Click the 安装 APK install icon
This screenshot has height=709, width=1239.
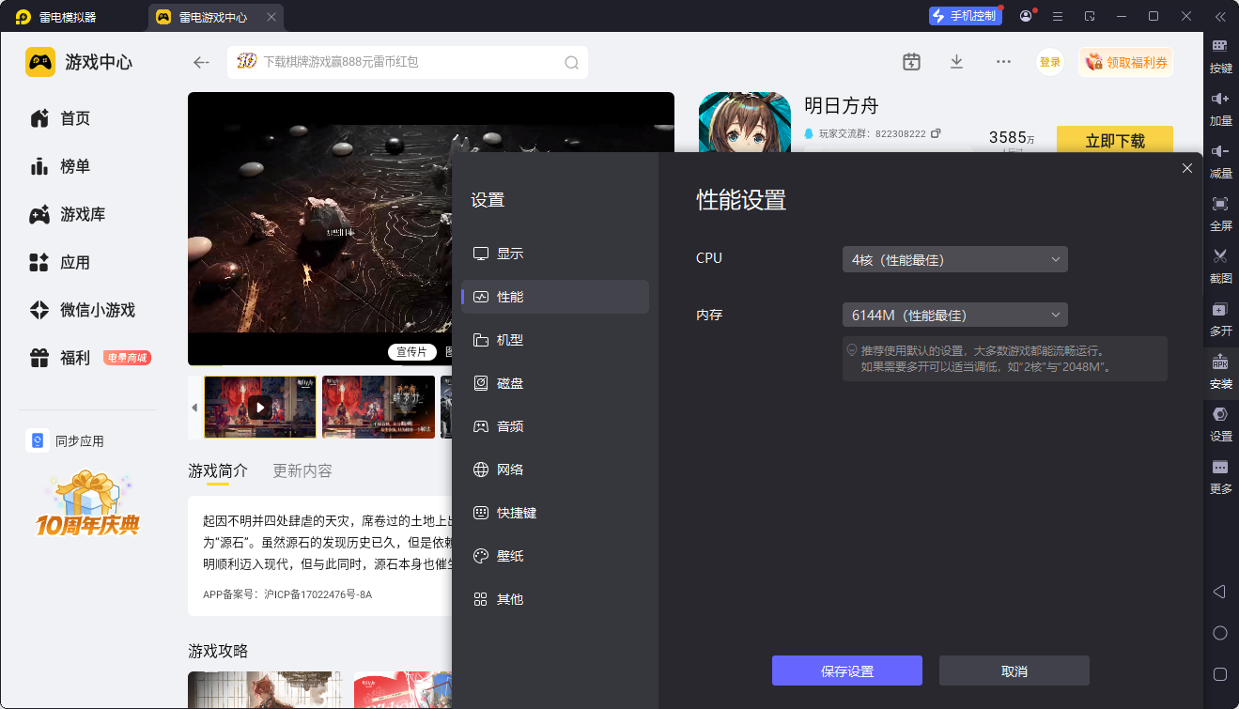[x=1220, y=362]
